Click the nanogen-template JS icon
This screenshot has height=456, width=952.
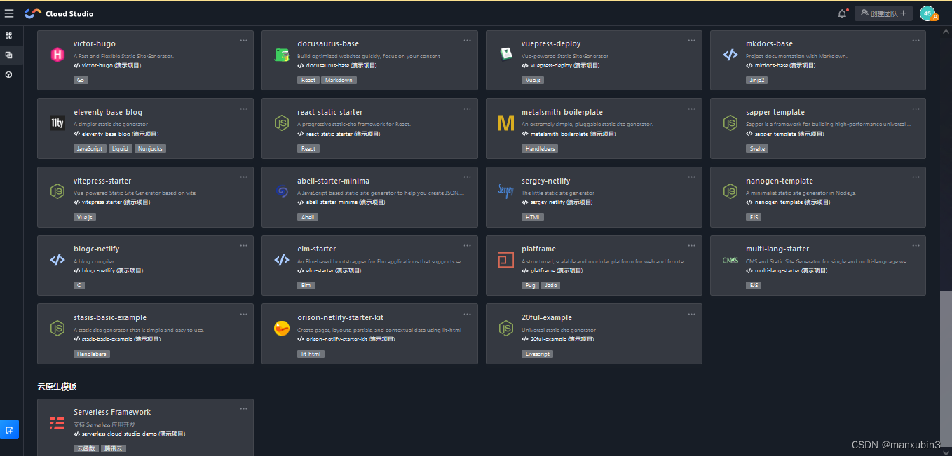(730, 191)
